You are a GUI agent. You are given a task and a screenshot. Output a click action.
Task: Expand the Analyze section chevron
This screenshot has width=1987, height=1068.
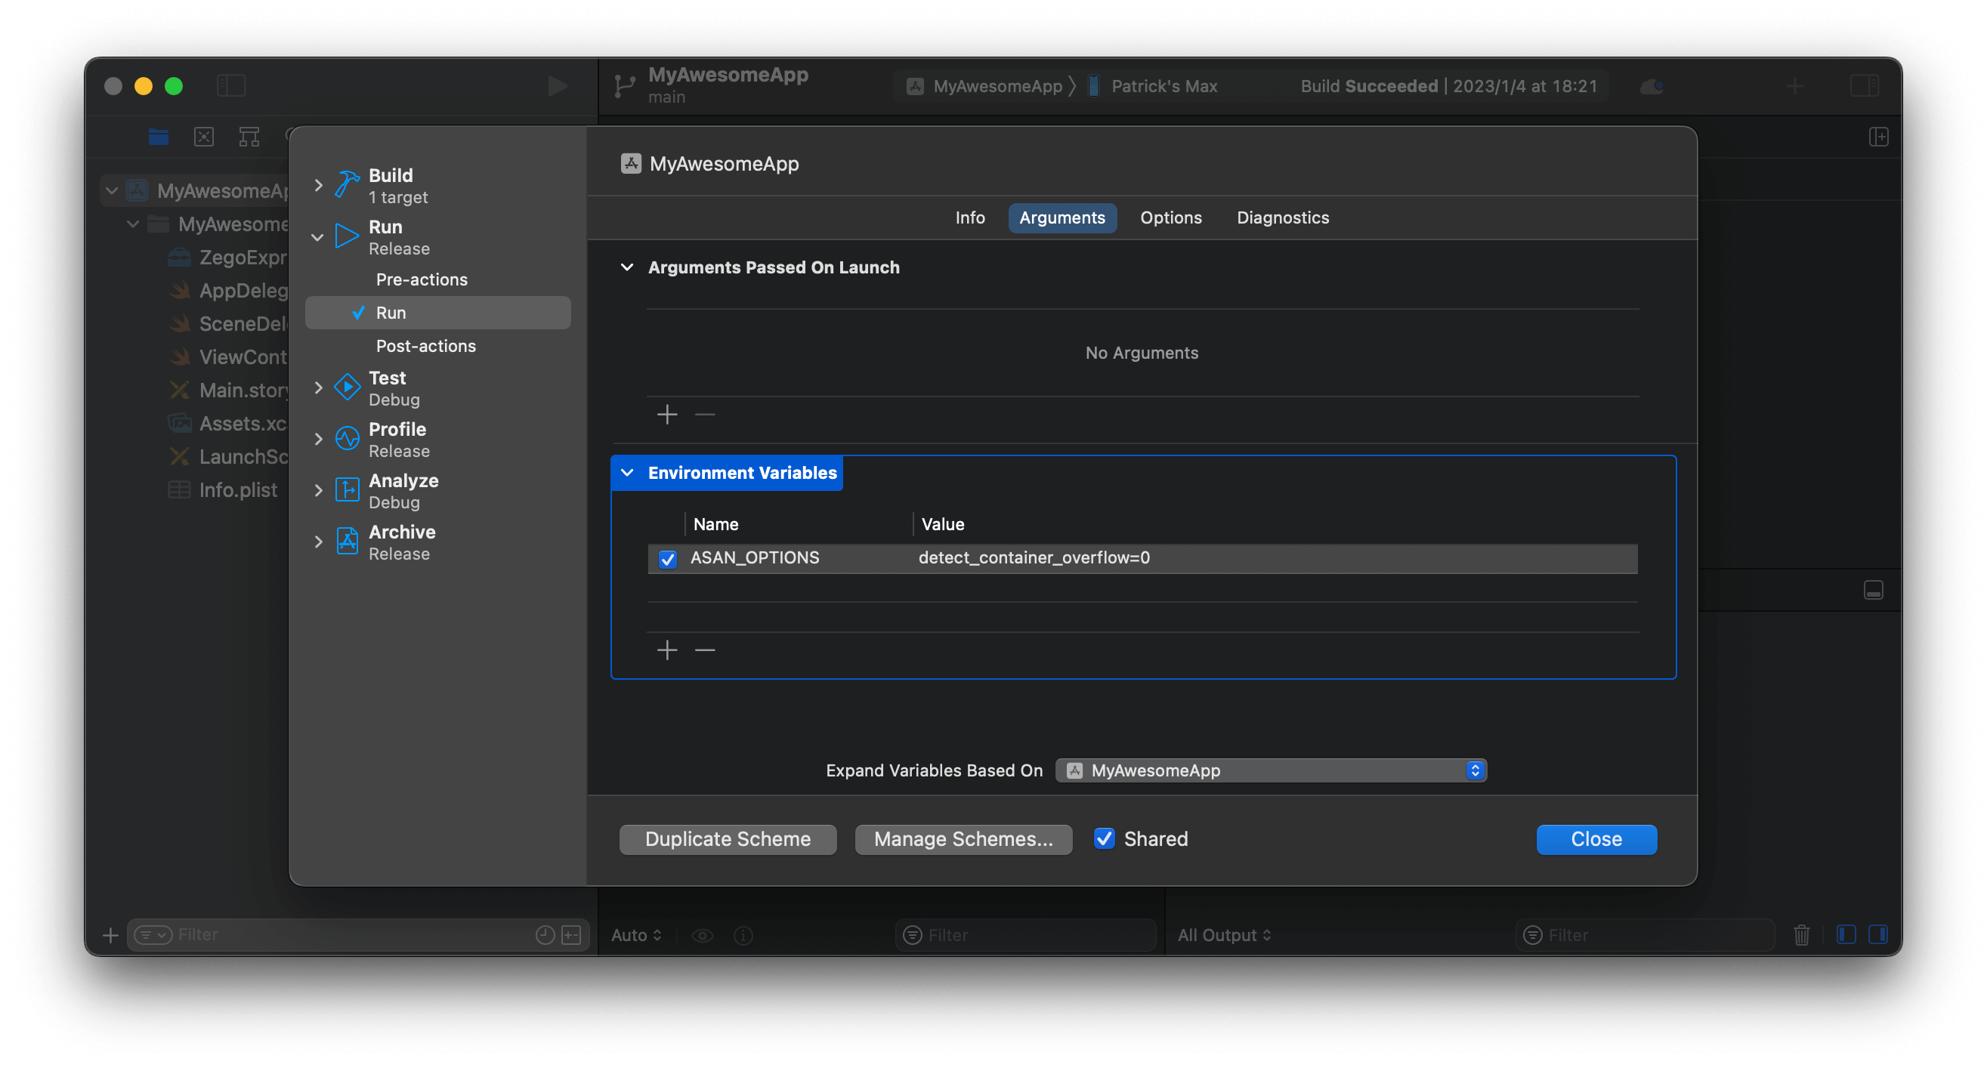coord(318,489)
